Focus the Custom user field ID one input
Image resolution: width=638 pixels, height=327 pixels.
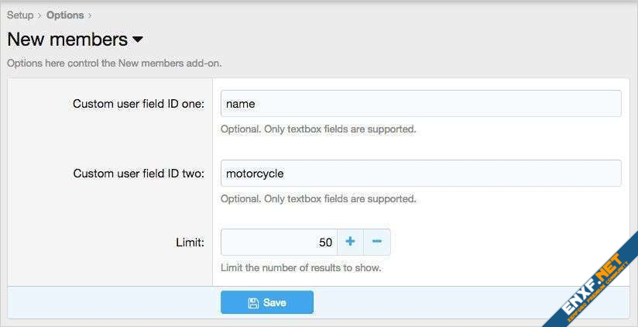[x=420, y=104]
